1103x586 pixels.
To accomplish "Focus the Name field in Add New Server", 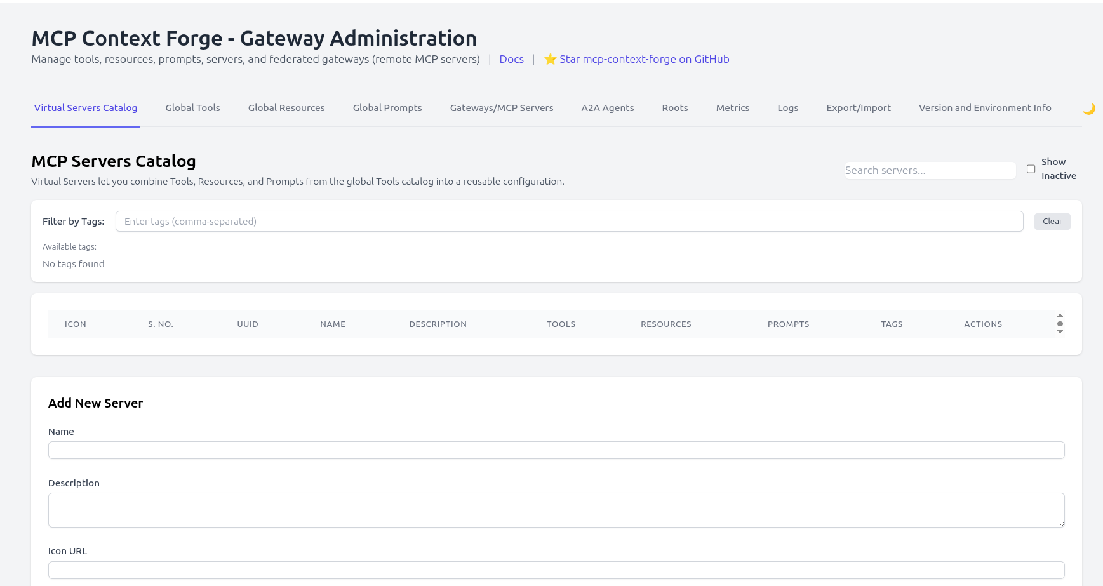I will pyautogui.click(x=556, y=450).
